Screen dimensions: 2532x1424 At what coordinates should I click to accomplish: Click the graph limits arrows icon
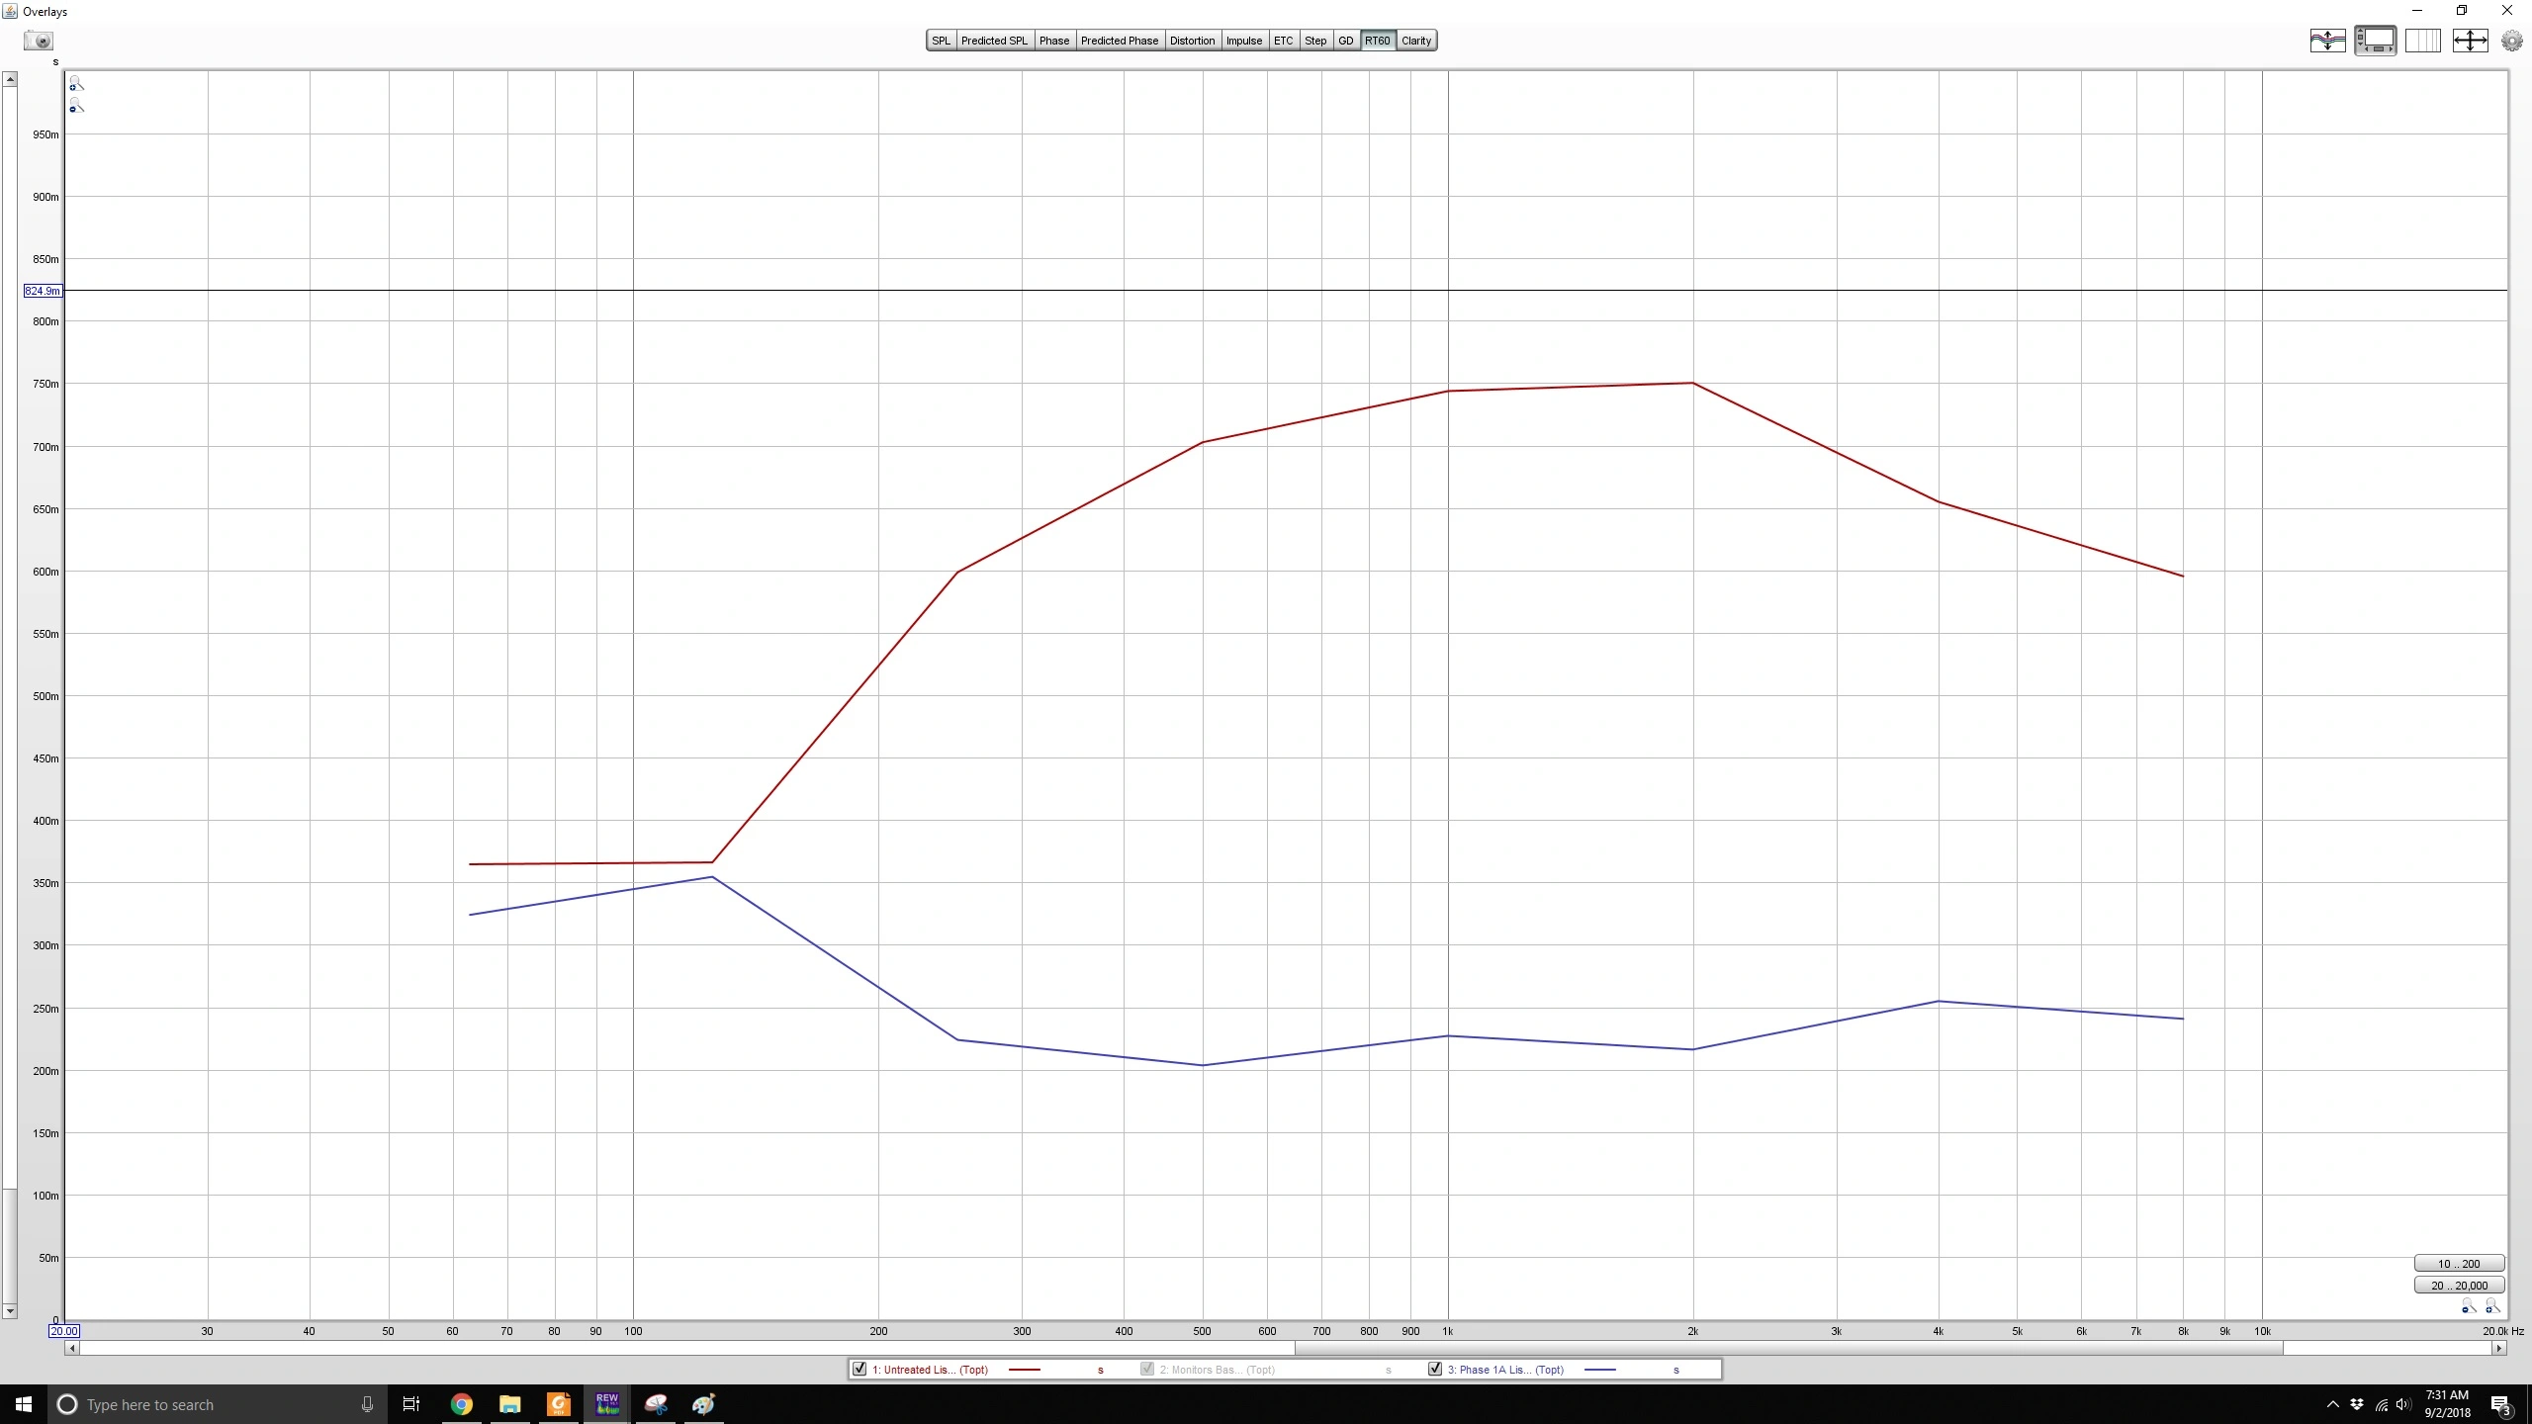coord(2470,41)
